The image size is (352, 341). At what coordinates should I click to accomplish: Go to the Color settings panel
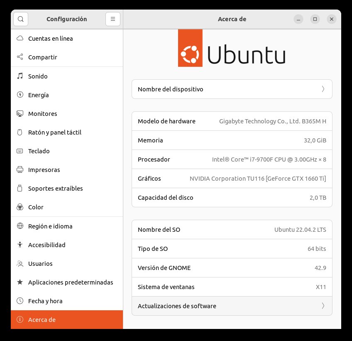pos(36,207)
